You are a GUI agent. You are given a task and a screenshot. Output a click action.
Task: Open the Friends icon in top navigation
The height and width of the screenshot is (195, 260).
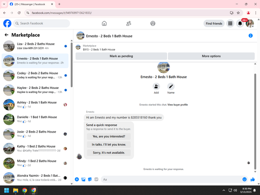click(x=128, y=23)
